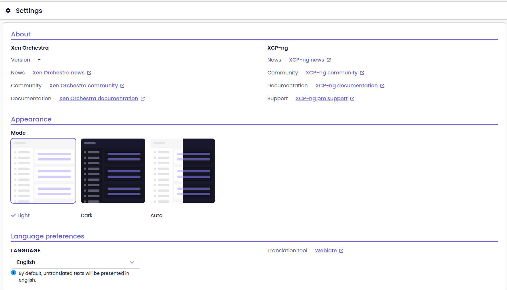Open Xen Orchestra documentation link
Screen dimensions: 507x290
coord(98,99)
